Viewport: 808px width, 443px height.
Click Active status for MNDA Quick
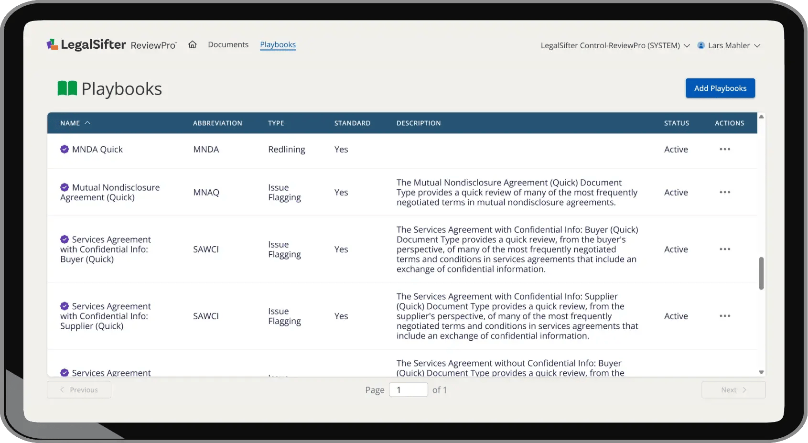(676, 149)
